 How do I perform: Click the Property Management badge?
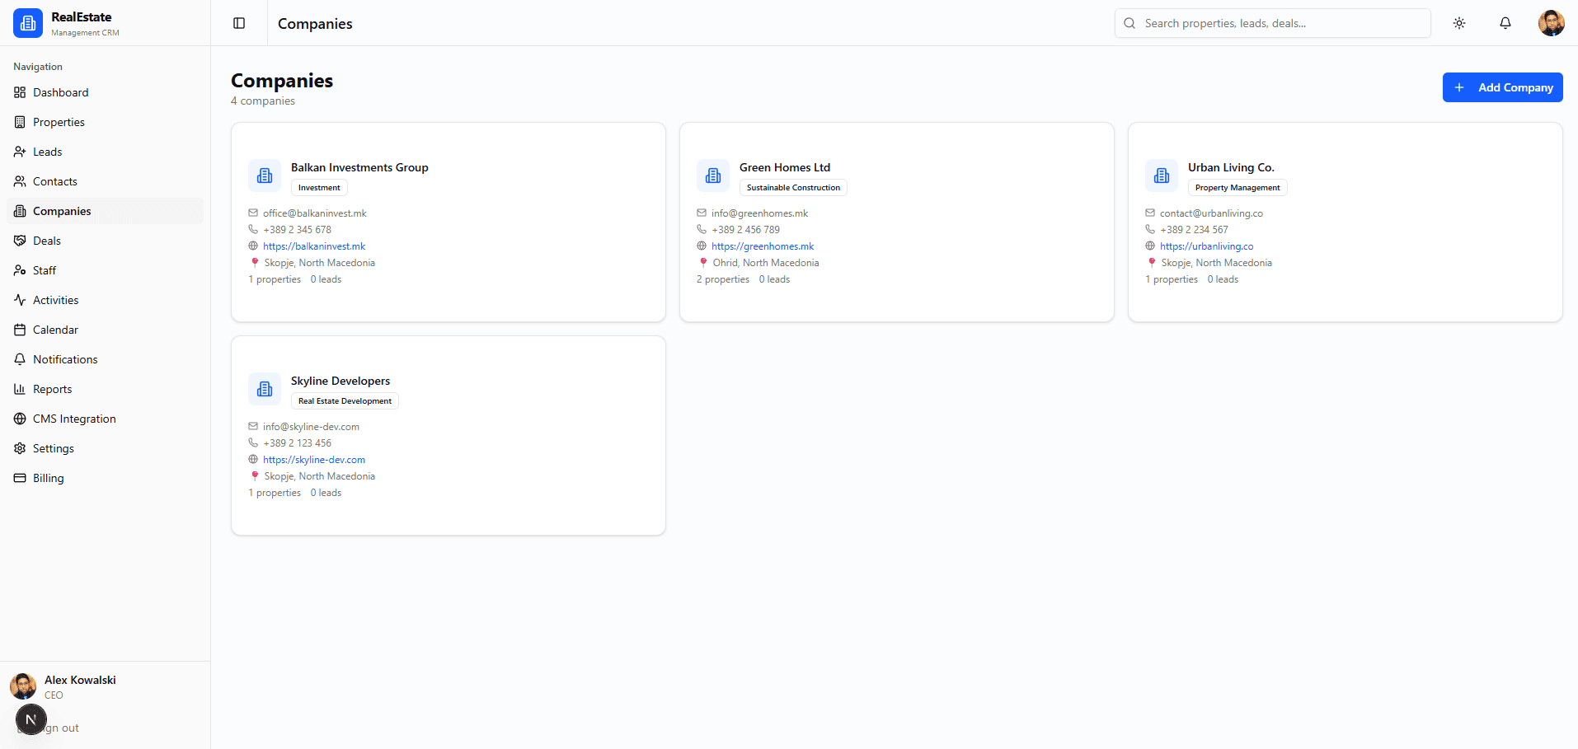1238,188
